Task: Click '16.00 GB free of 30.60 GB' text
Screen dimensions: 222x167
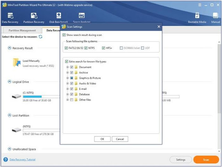Action: pyautogui.click(x=37, y=100)
